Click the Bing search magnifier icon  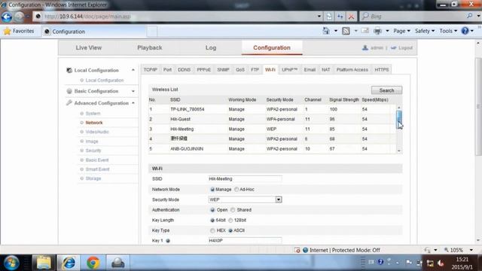tap(470, 16)
